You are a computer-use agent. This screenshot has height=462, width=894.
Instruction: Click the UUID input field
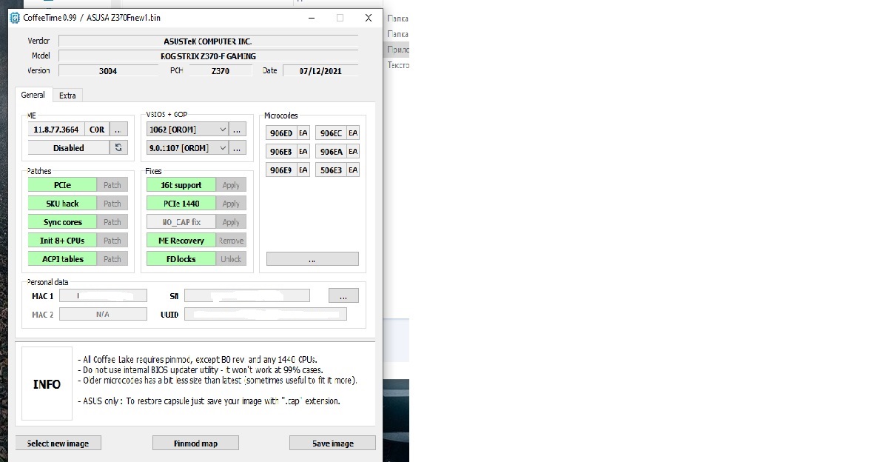point(266,314)
